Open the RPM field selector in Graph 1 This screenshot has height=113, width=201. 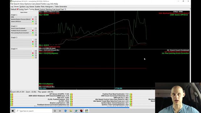click(21, 17)
